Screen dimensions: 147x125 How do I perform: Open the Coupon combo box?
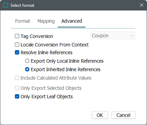113,36
